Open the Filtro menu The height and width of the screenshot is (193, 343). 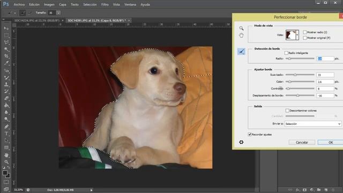(105, 4)
